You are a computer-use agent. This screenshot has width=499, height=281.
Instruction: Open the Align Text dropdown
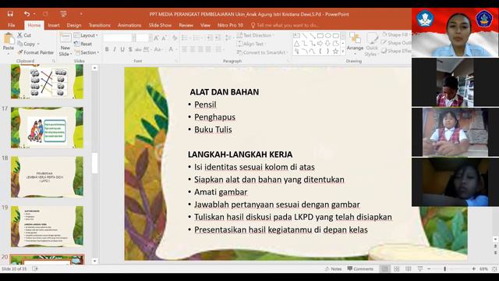coord(251,44)
